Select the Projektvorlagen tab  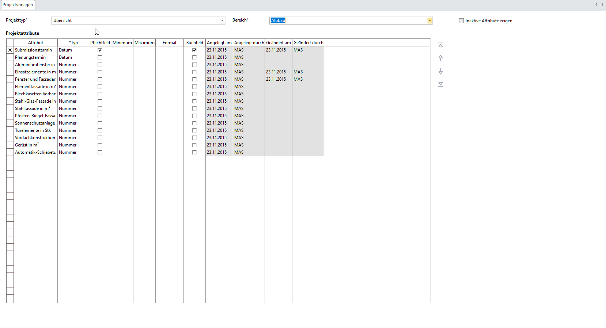click(18, 5)
